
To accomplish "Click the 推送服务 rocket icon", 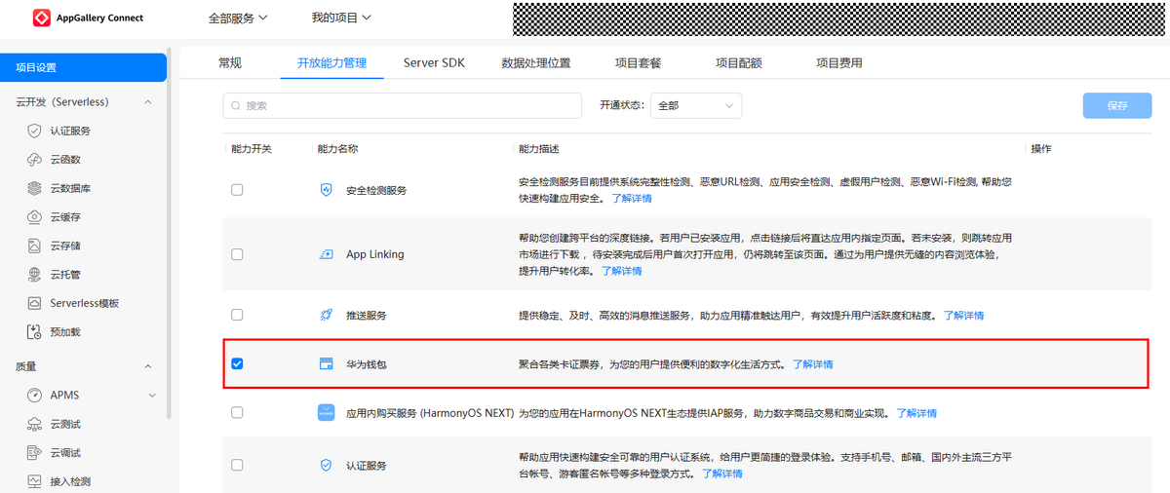I will 327,316.
